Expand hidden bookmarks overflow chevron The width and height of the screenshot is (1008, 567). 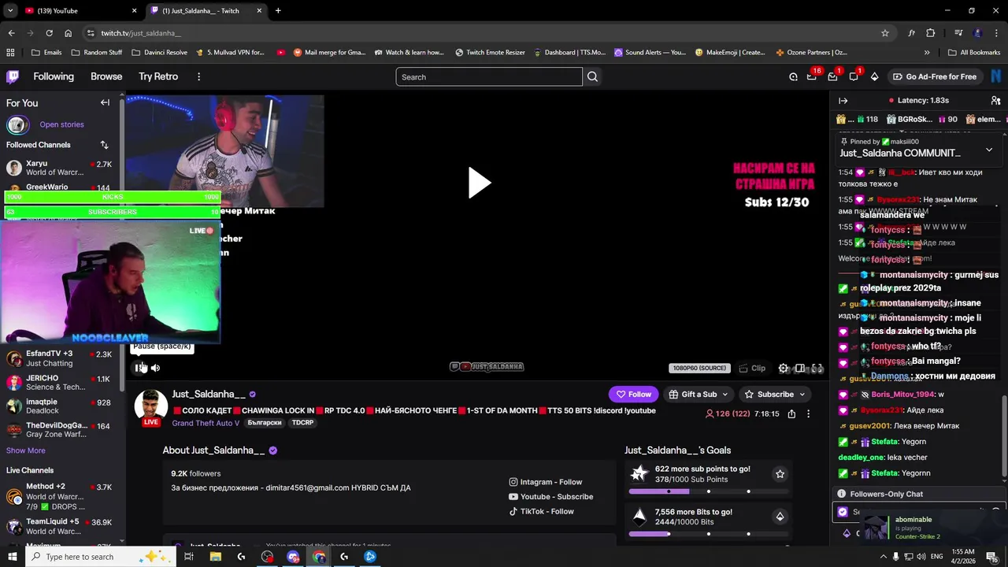927,53
